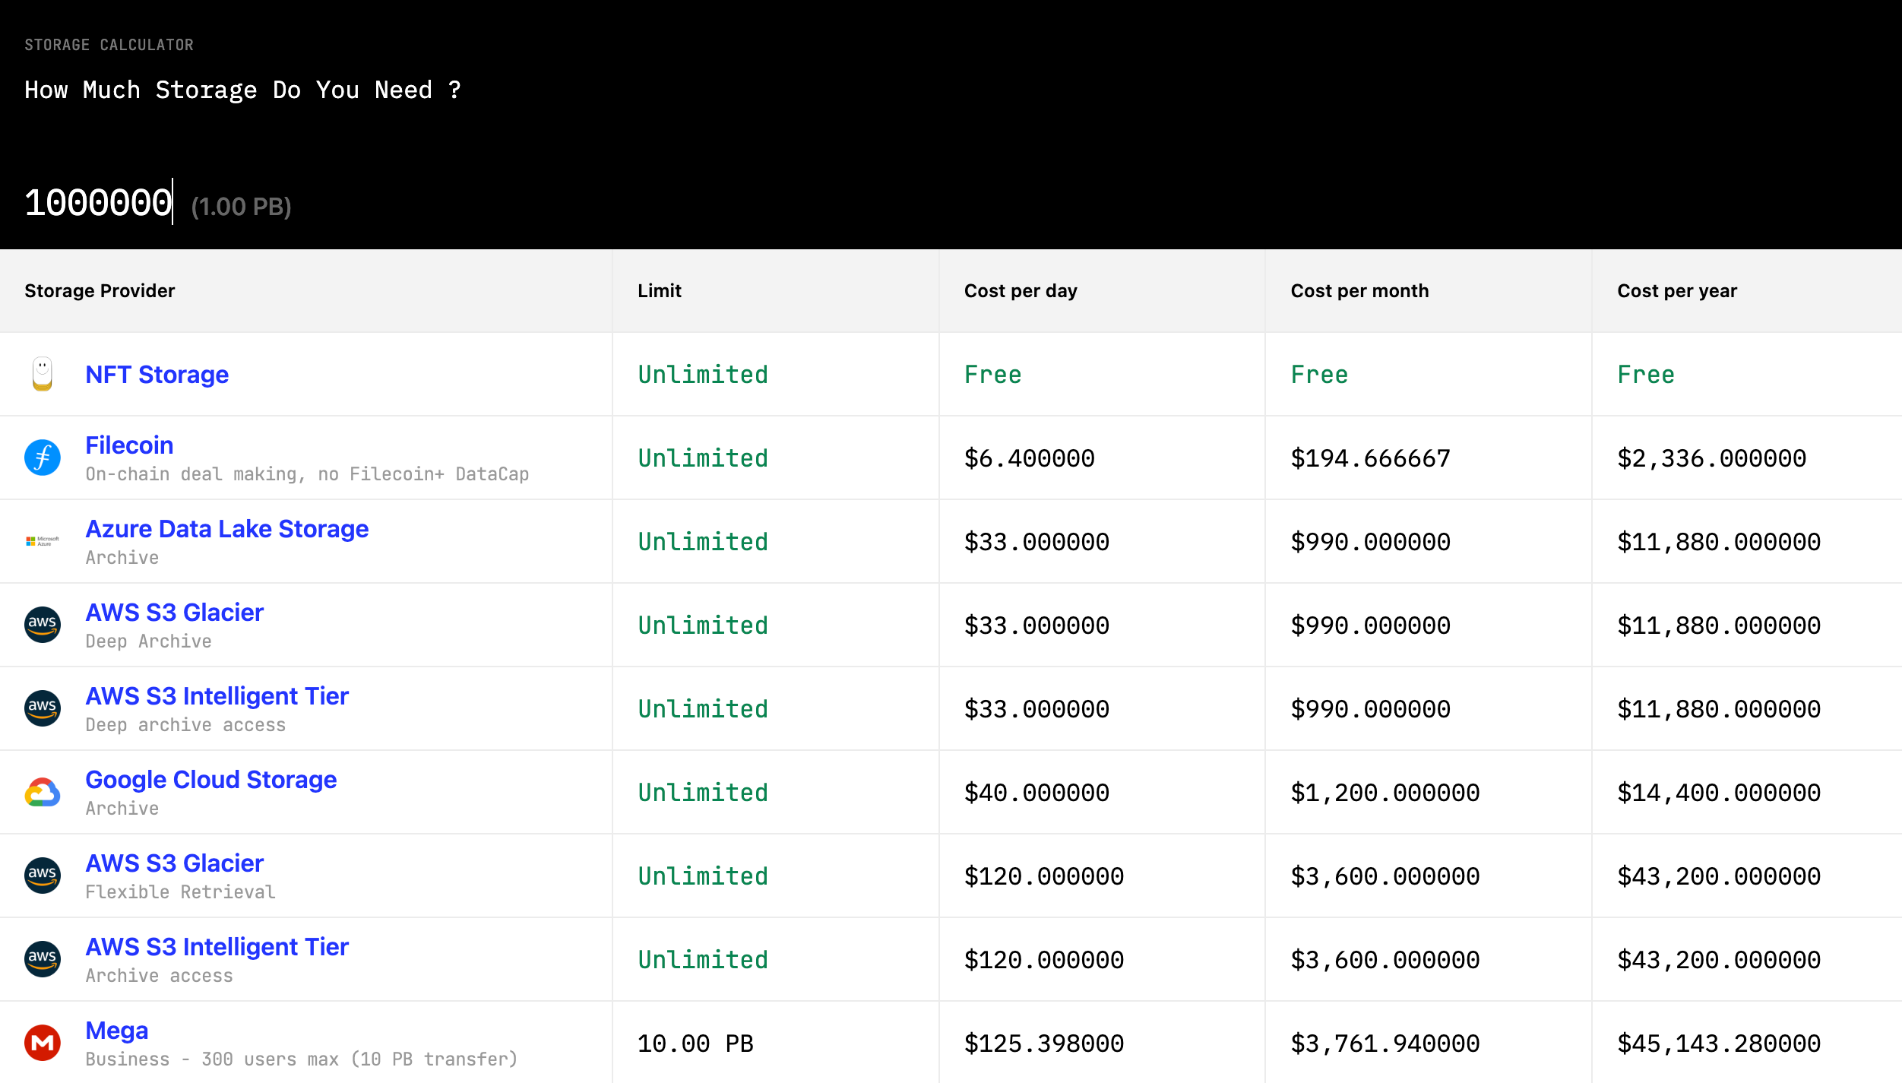Click the Cost per month column header
1902x1083 pixels.
1359,290
